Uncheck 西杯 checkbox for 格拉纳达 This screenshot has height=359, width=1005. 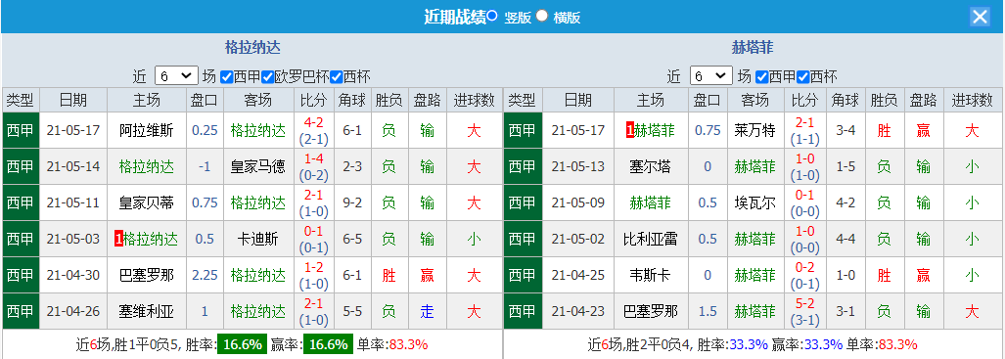pyautogui.click(x=336, y=77)
